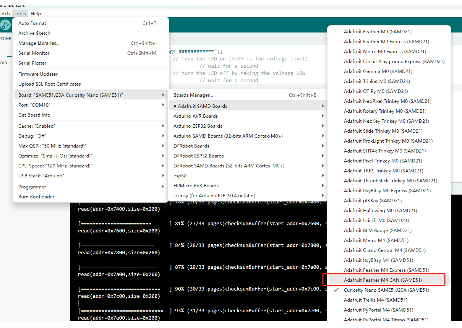Select Adafruit Rotary Trinkey M0 board
The width and height of the screenshot is (462, 328).
[x=389, y=111]
